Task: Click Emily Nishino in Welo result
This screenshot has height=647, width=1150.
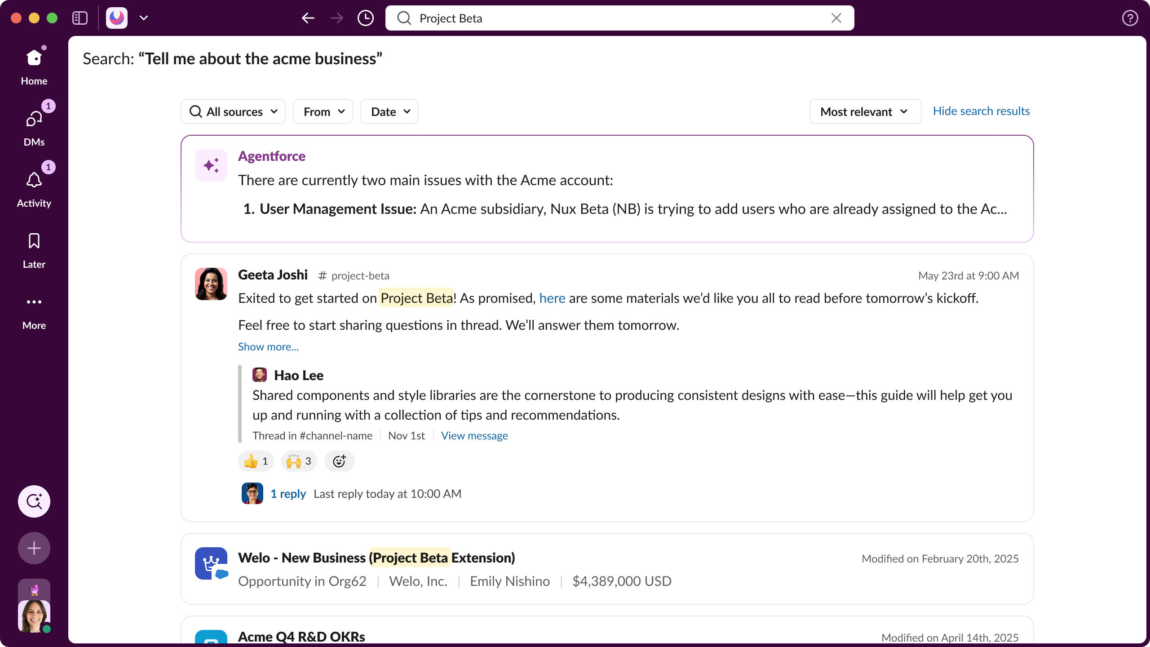Action: coord(510,581)
